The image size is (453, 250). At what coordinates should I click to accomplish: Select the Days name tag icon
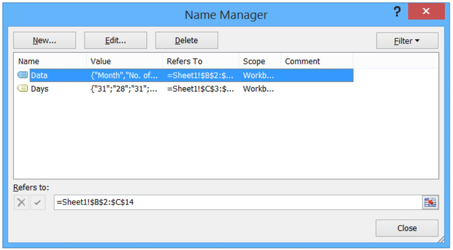23,88
